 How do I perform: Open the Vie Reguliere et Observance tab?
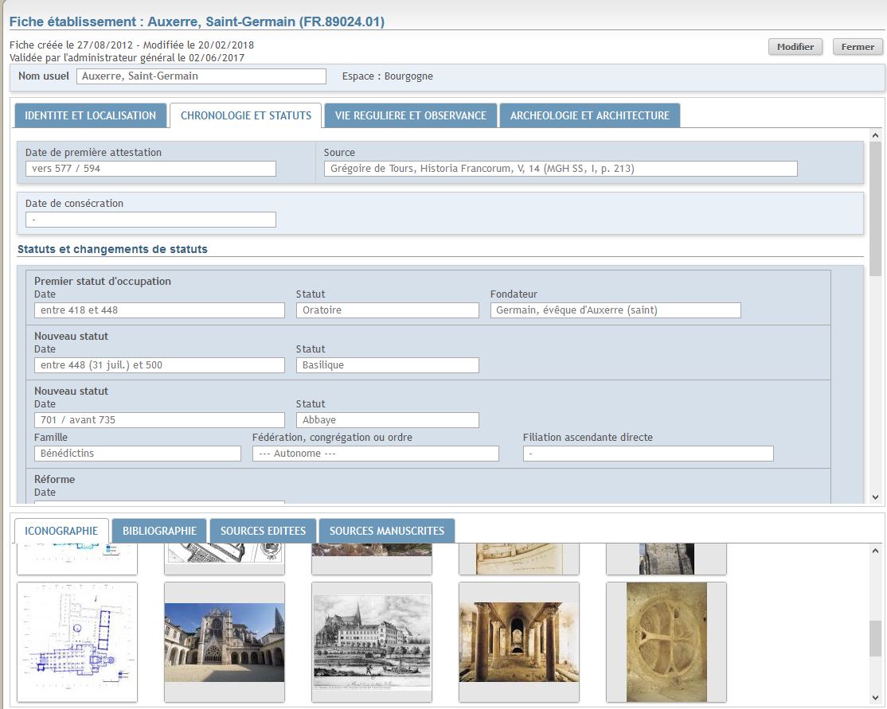point(410,115)
